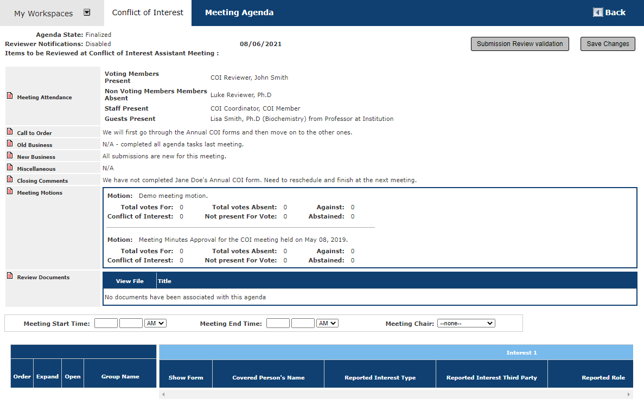Open the Call to Order section link
This screenshot has height=405, width=644.
coord(35,133)
